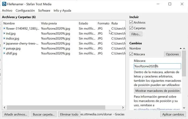
Task: Click the file list scroll left arrow
Action: pos(5,107)
